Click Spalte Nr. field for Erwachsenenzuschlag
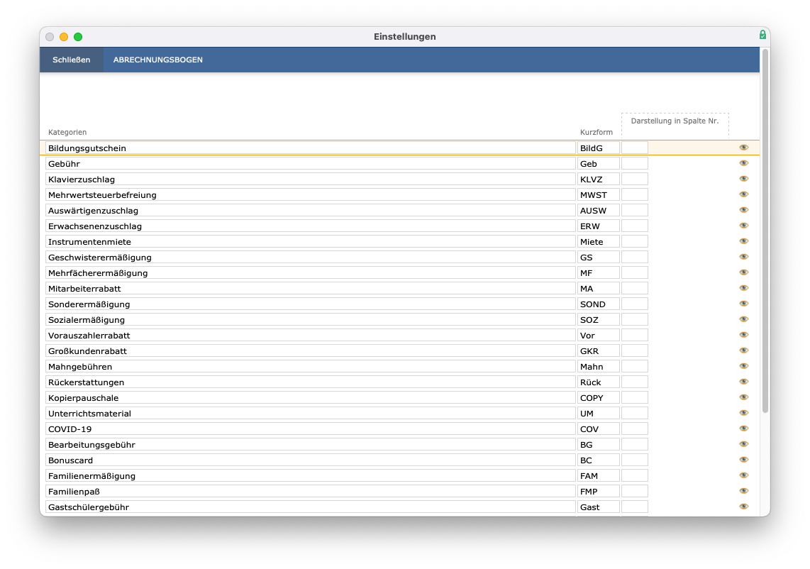Screen dimensions: 810x569 point(634,226)
